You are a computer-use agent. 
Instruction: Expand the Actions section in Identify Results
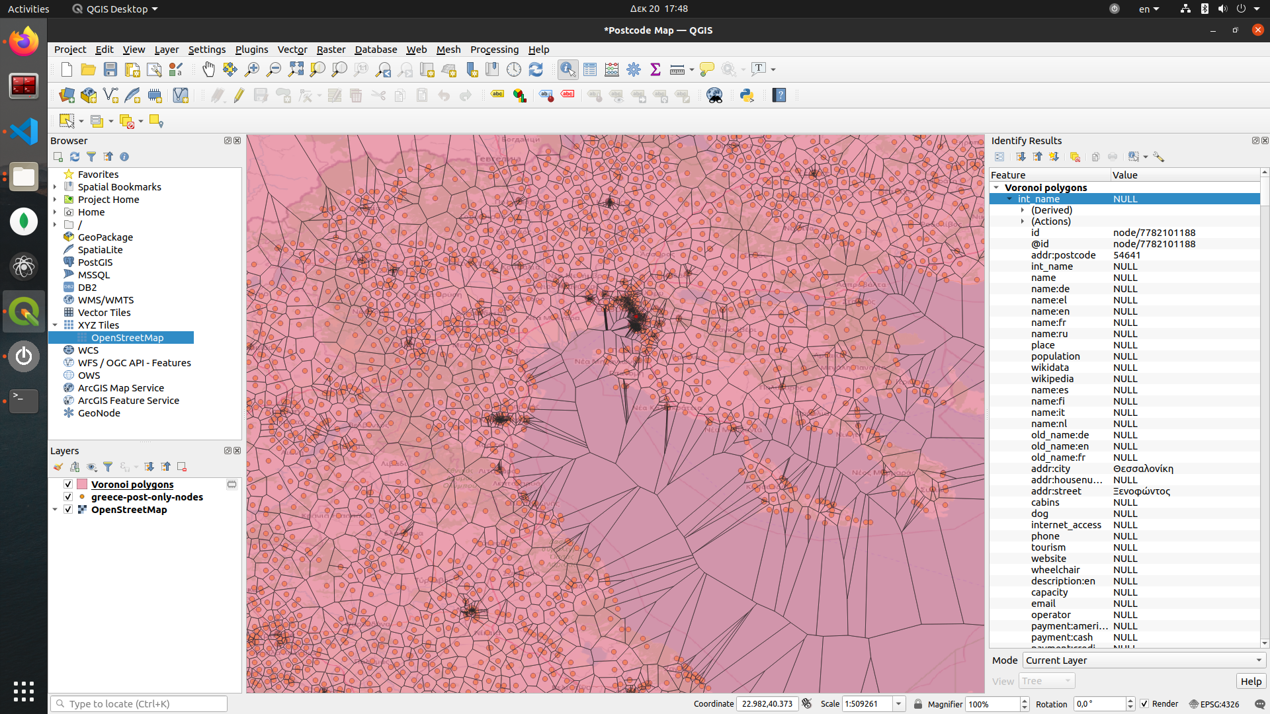pos(1022,221)
